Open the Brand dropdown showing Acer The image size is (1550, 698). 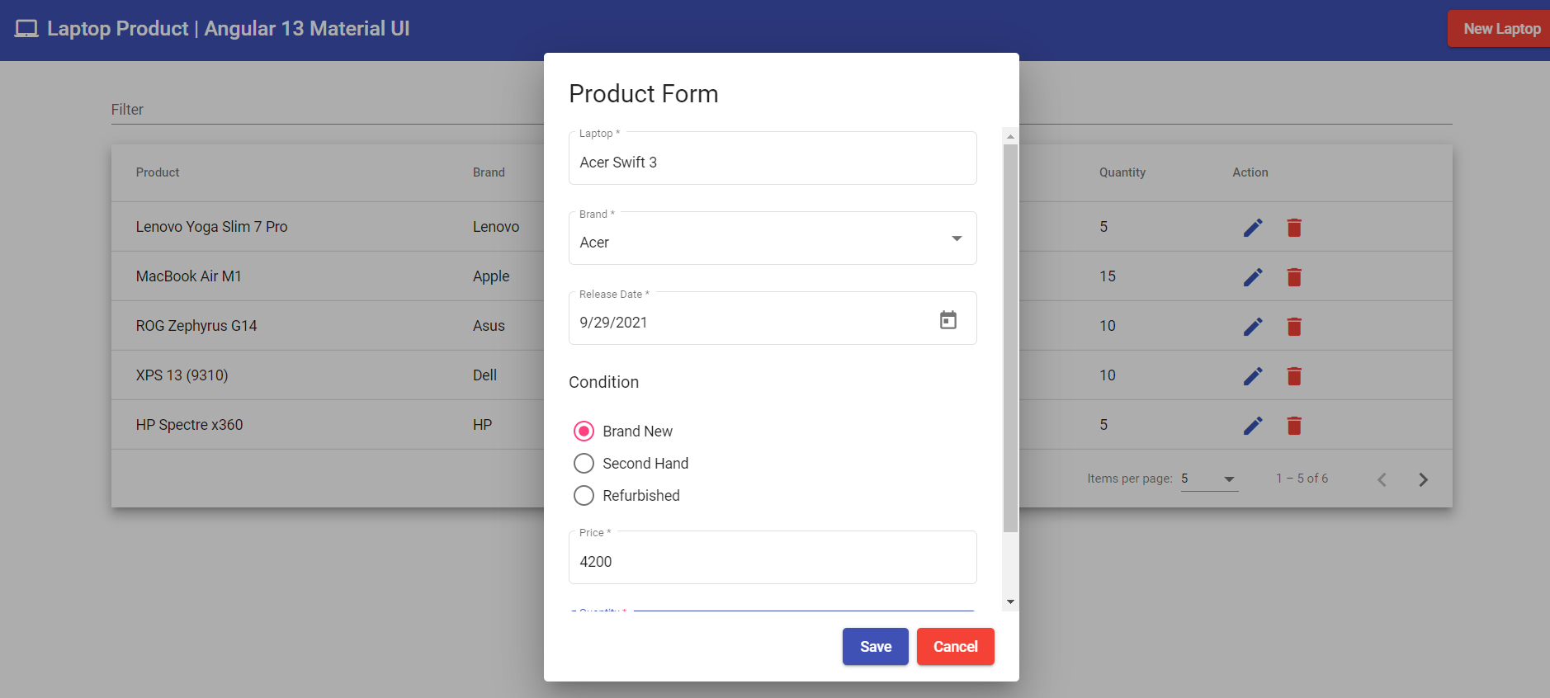tap(773, 238)
